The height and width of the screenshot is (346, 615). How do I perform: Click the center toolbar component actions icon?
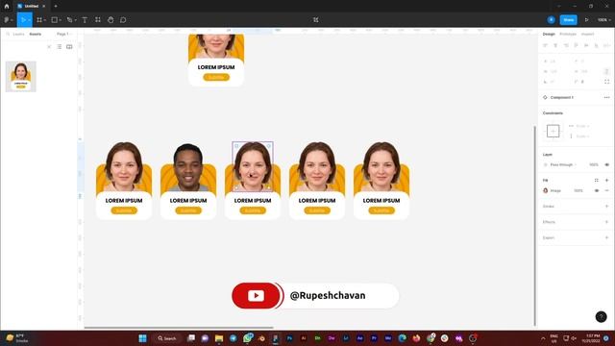tap(316, 19)
